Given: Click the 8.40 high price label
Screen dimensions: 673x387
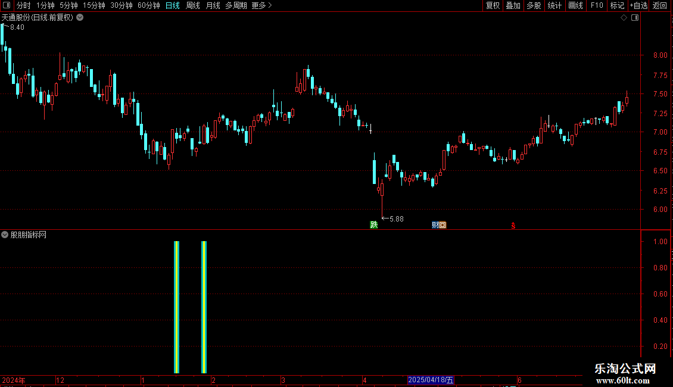Looking at the screenshot, I should tap(17, 27).
